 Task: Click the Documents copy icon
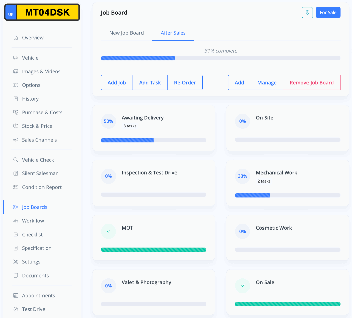(x=16, y=276)
